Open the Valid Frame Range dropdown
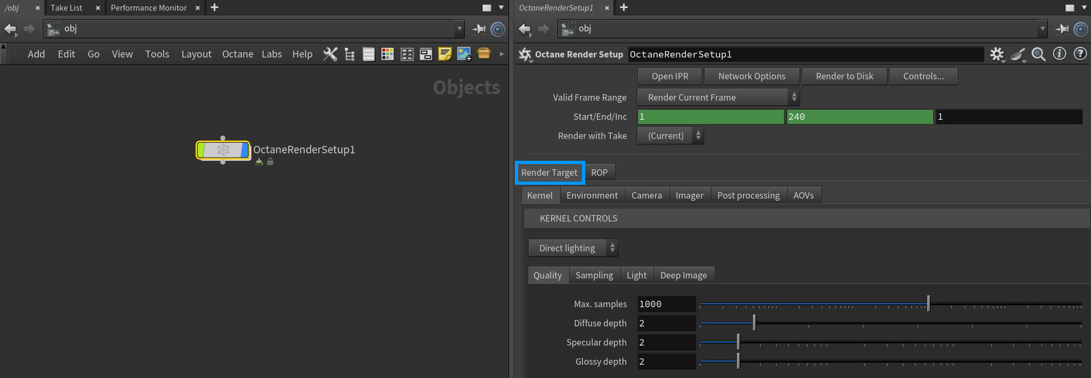 (718, 97)
